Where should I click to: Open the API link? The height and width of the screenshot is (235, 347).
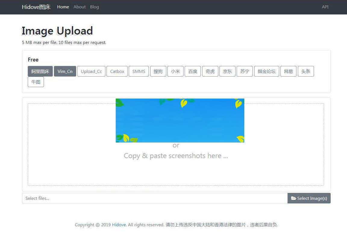click(325, 7)
